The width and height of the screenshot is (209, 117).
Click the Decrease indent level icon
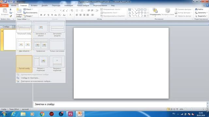88,10
